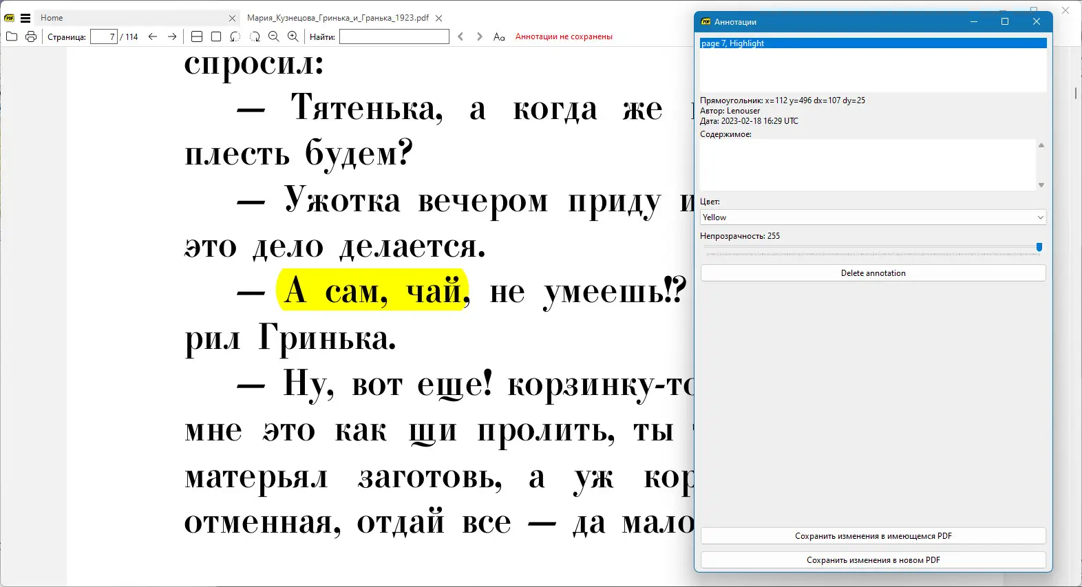Zoom out with the minus magnifier
Viewport: 1082px width, 587px height.
274,36
